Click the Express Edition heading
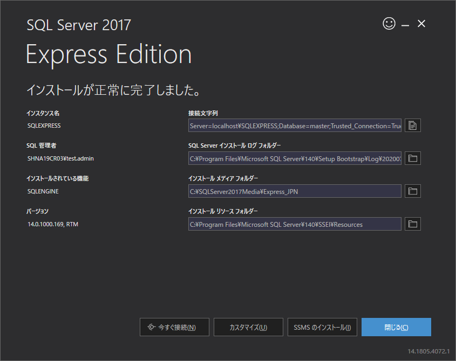Image resolution: width=456 pixels, height=361 pixels. (109, 54)
